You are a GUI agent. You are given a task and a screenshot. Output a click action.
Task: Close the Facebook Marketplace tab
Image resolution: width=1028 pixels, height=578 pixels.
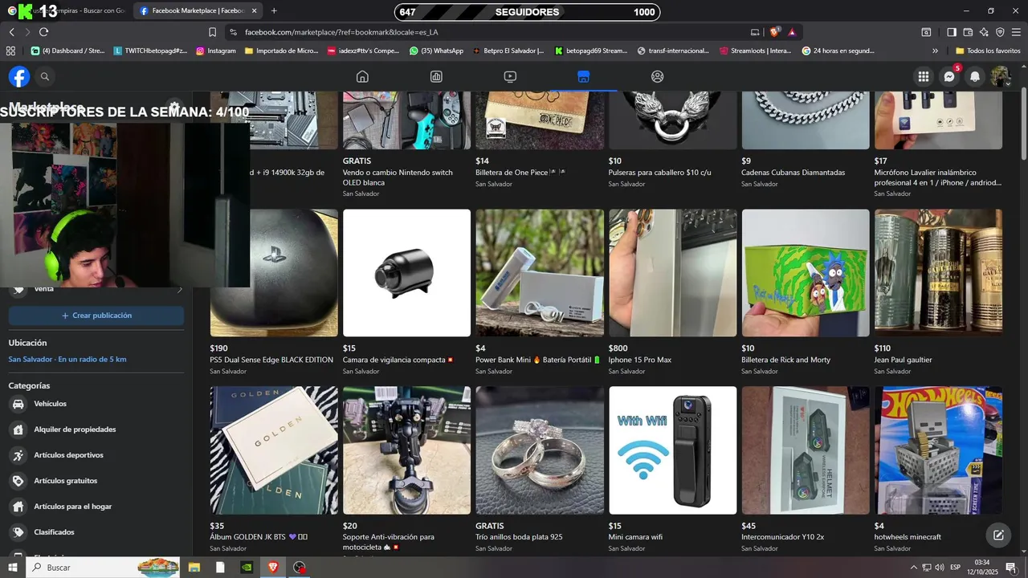(254, 11)
